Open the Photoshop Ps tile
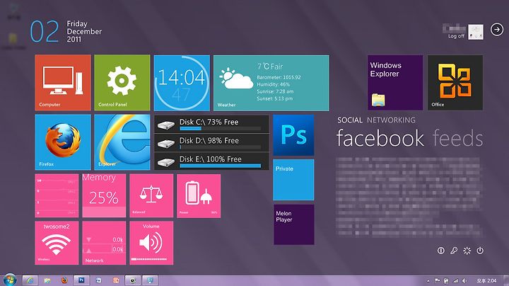Screen dimensions: 509x286 click(293, 135)
